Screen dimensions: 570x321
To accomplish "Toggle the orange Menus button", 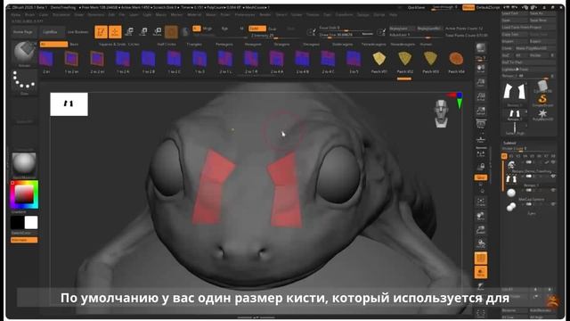I will 468,7.
